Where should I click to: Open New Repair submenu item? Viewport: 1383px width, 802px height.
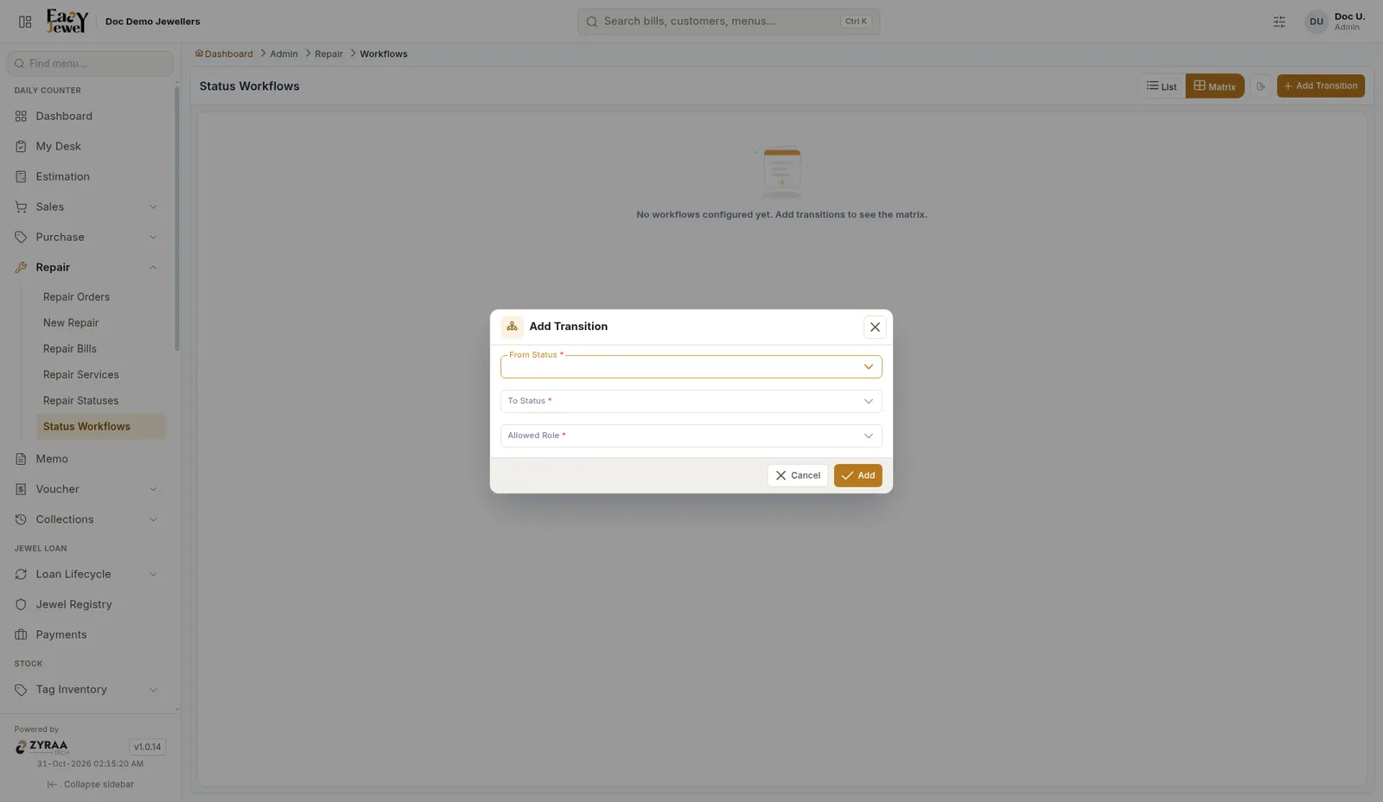(100, 322)
